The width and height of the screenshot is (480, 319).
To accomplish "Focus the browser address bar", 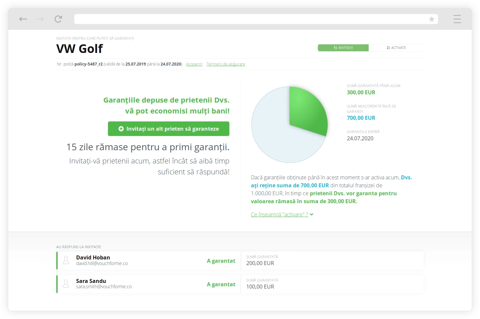I will [256, 19].
